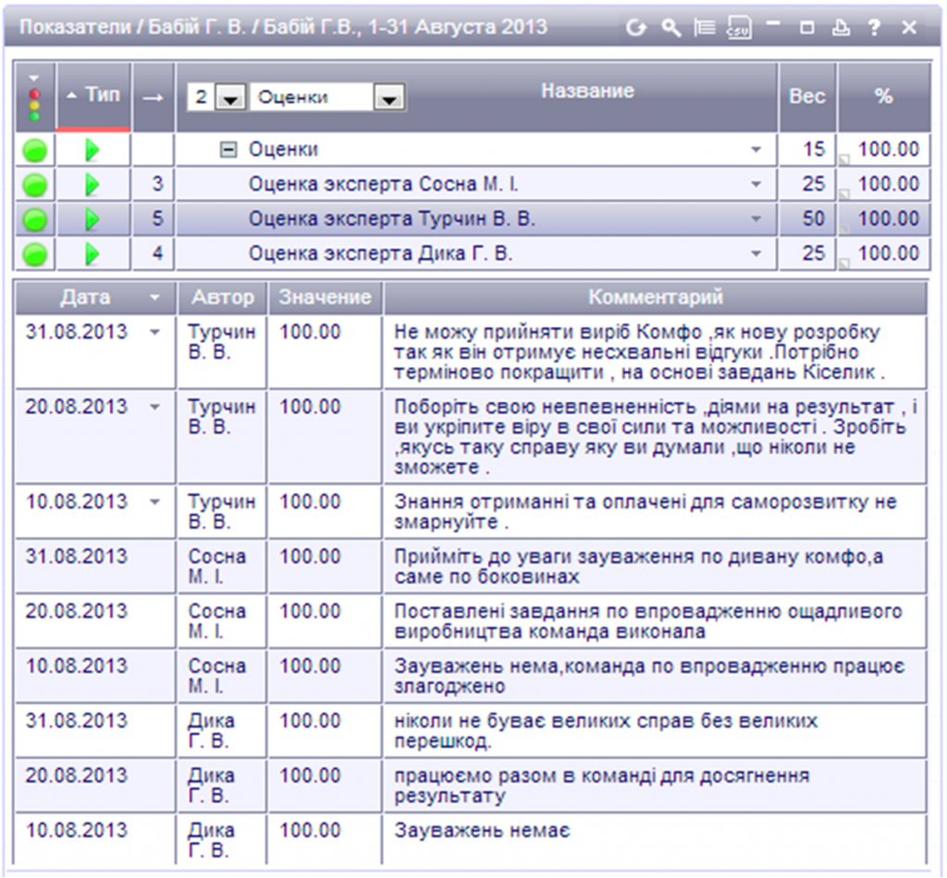
Task: Click comment starting 'Поборіть свою невпевненність'
Action: click(656, 437)
